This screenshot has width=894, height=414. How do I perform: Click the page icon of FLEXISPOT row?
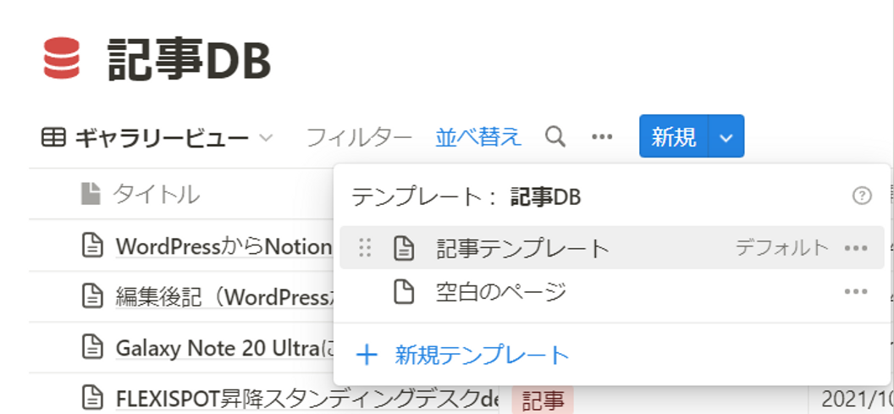[91, 397]
